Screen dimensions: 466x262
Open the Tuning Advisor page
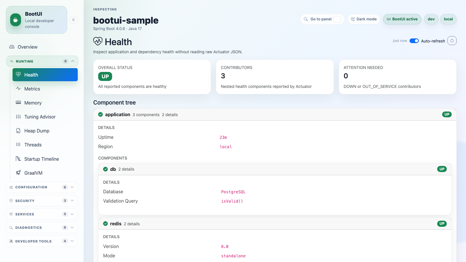[45, 117]
